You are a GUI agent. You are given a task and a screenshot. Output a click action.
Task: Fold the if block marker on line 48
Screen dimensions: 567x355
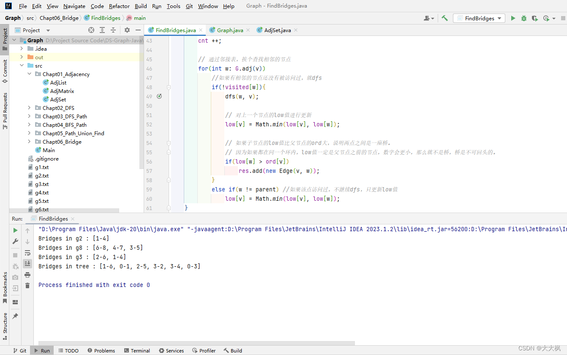(169, 87)
